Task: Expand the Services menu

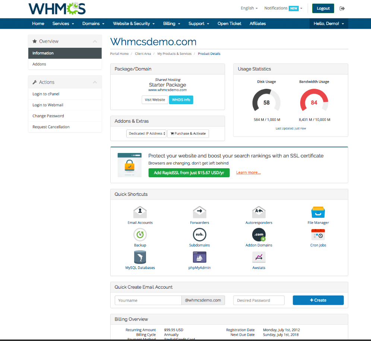Action: (63, 24)
